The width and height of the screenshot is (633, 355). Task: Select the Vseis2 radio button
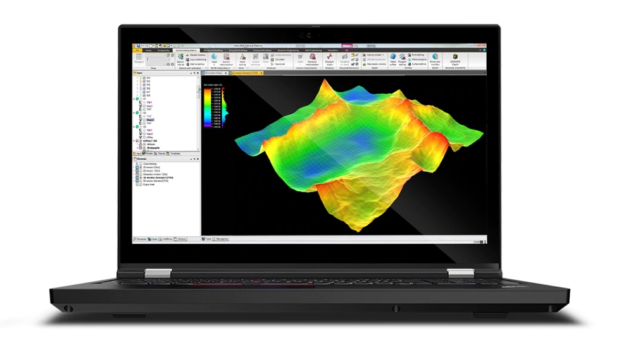coord(144,119)
